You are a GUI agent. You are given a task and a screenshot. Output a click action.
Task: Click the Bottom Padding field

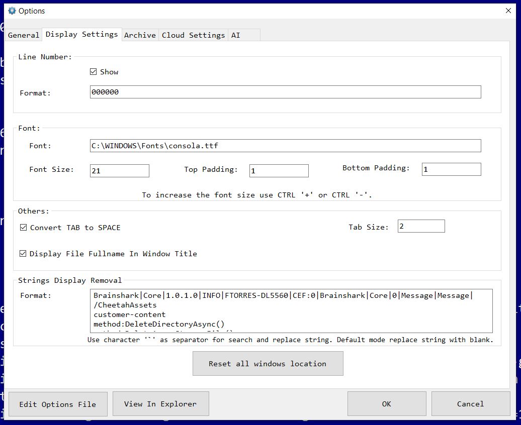pyautogui.click(x=452, y=169)
